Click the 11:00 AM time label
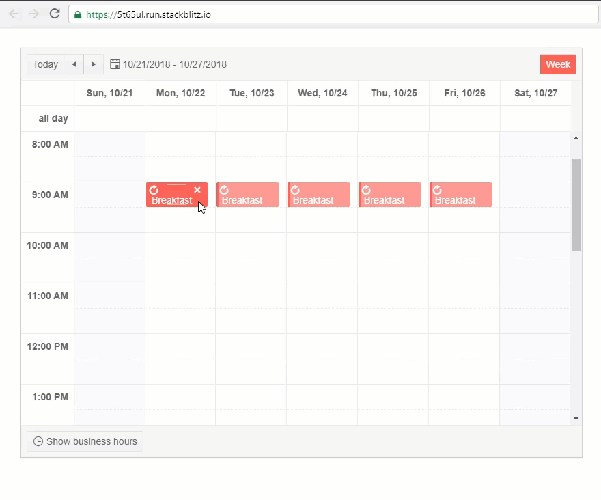The width and height of the screenshot is (601, 500). [x=48, y=296]
